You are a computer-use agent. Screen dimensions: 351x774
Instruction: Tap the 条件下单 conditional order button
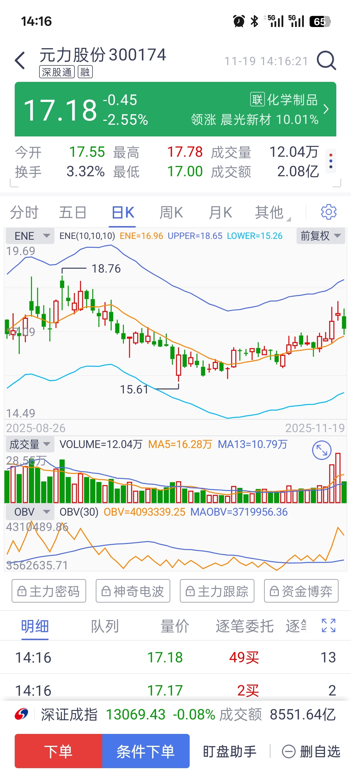[146, 751]
